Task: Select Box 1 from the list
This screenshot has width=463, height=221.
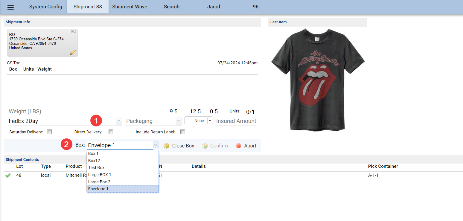Action: click(x=123, y=153)
